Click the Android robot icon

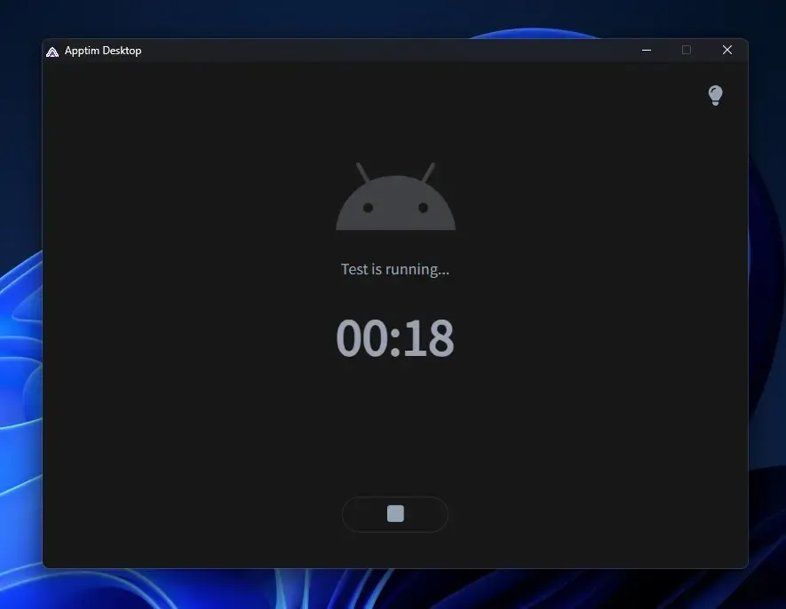(395, 196)
